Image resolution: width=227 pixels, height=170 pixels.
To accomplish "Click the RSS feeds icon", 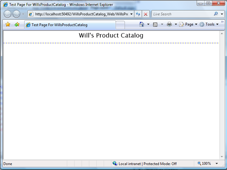I will (x=155, y=25).
